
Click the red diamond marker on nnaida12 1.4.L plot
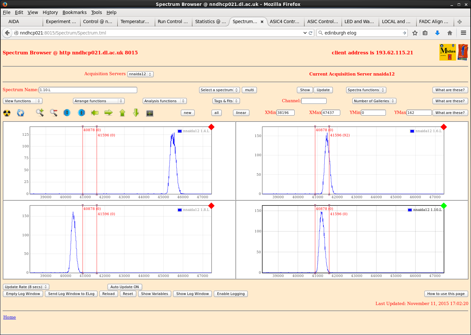[211, 127]
